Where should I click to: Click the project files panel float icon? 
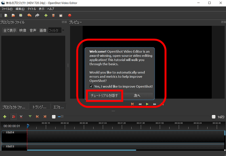[x=63, y=22]
